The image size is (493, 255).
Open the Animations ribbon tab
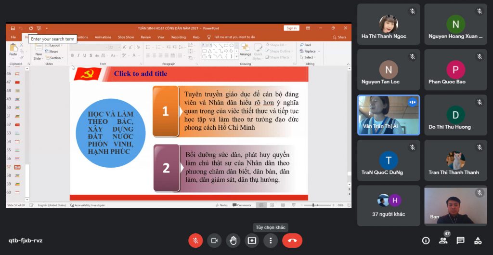pyautogui.click(x=103, y=37)
